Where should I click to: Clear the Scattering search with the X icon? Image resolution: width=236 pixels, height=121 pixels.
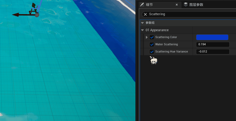(145, 14)
